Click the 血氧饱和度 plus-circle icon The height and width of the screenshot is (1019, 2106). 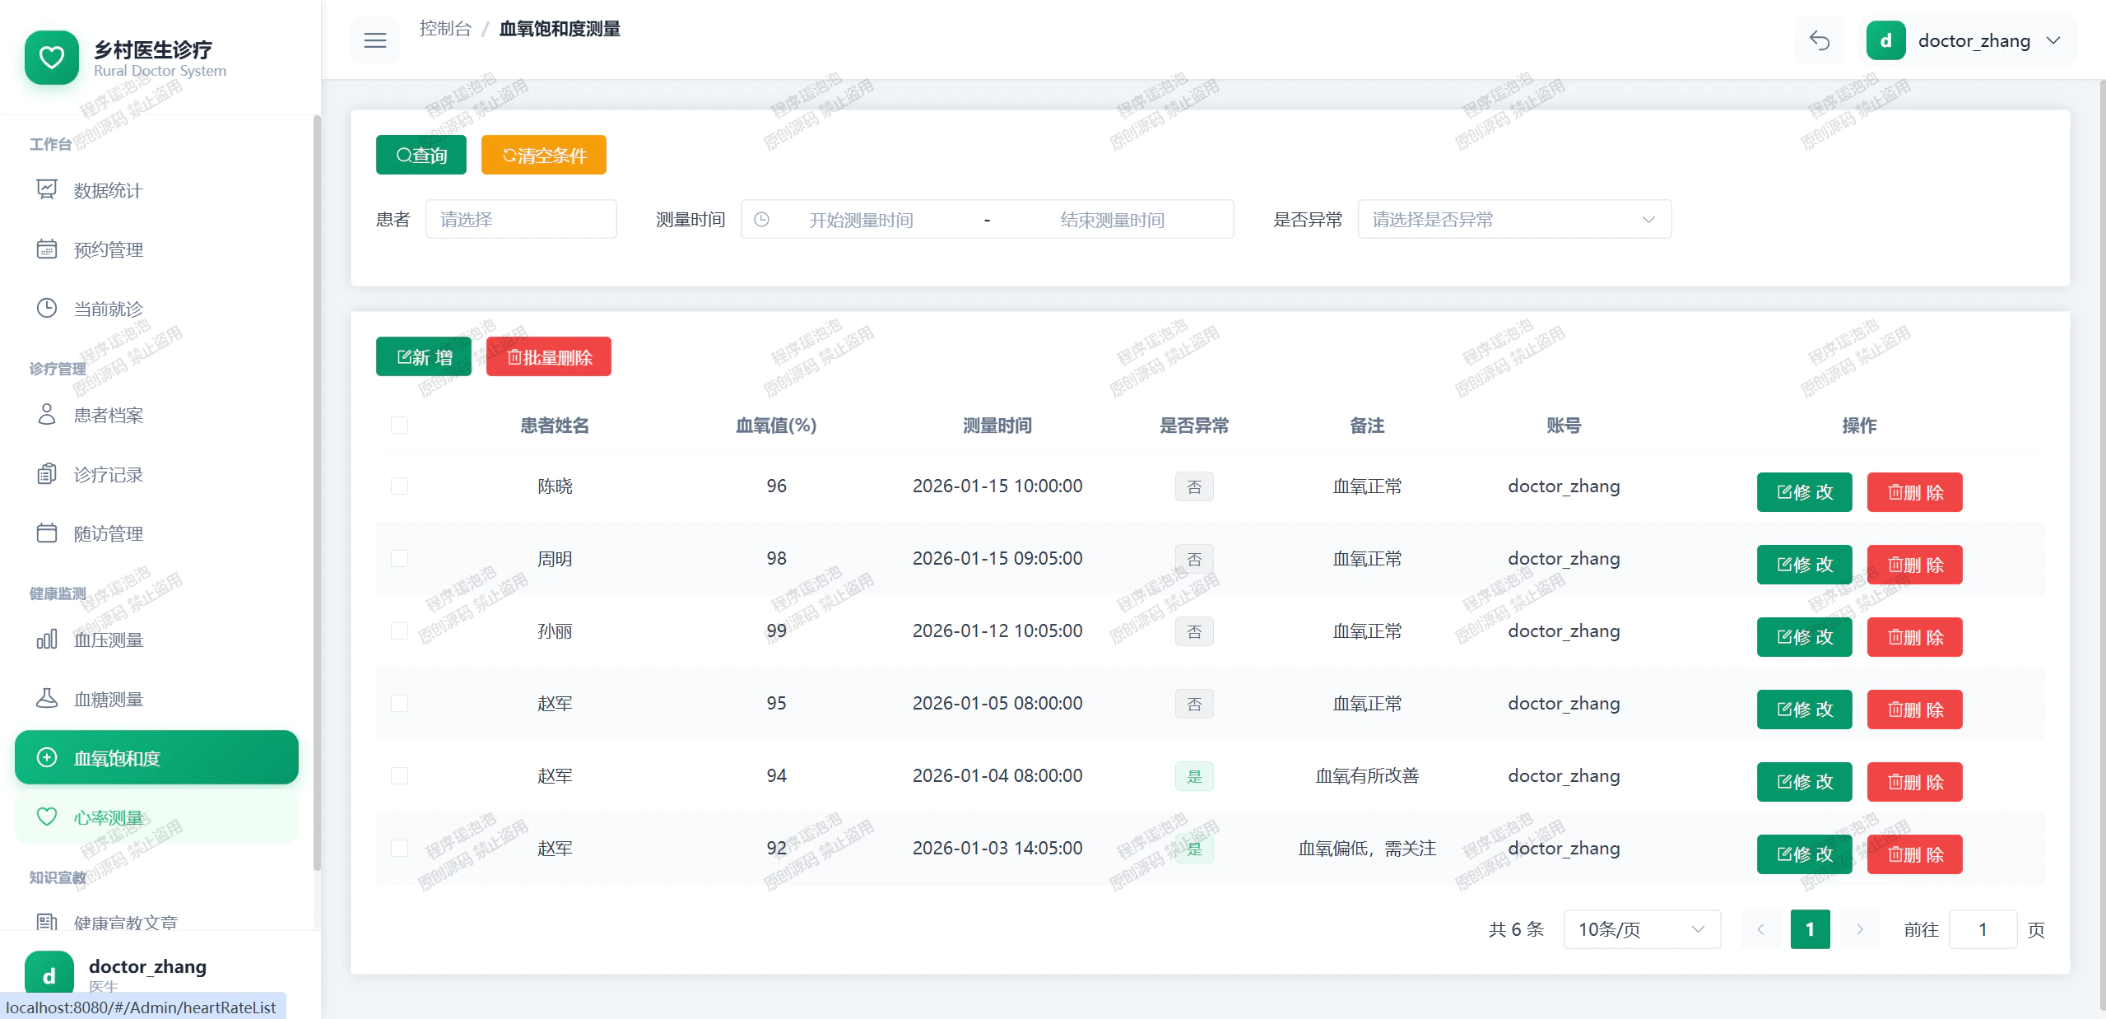pyautogui.click(x=47, y=758)
